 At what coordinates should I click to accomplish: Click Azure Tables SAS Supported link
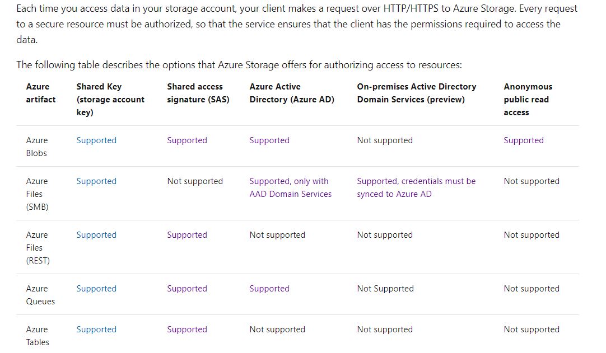(x=187, y=330)
